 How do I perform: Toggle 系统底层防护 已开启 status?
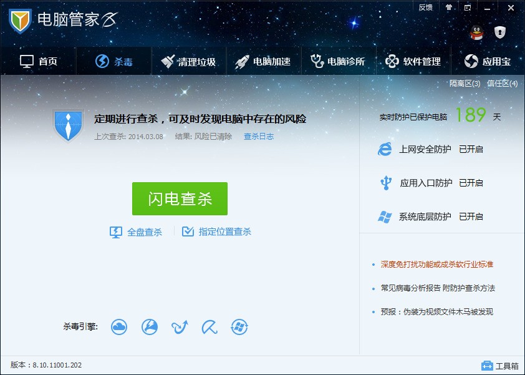click(471, 217)
